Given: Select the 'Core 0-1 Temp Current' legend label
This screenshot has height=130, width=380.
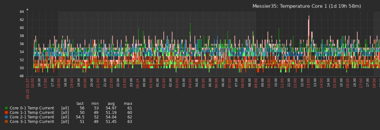Looking at the screenshot, I should click(32, 108).
